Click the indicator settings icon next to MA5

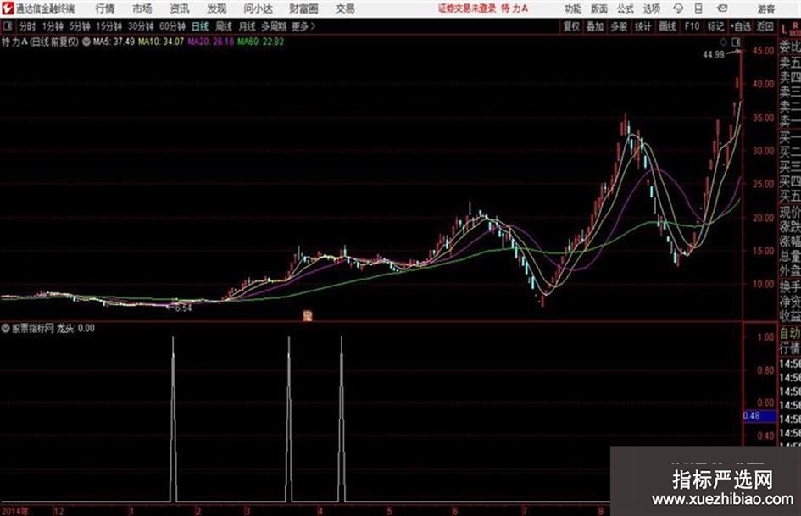(x=86, y=42)
